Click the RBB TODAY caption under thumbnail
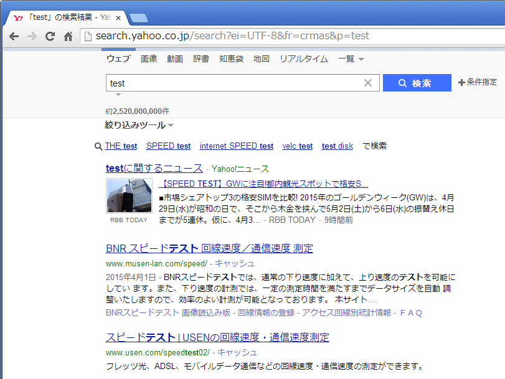The height and width of the screenshot is (379, 505). click(x=129, y=220)
